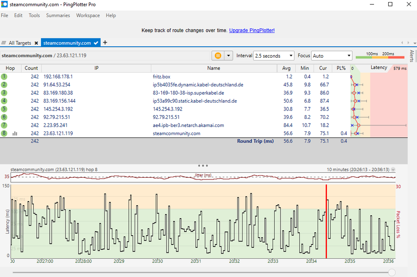The width and height of the screenshot is (417, 277).
Task: Click IP 192.168.178.1 in hop 1 row
Action: coord(58,77)
